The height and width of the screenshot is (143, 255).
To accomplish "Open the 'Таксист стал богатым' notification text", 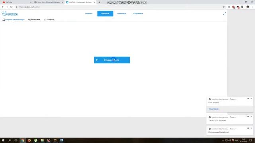I will pos(217,121).
